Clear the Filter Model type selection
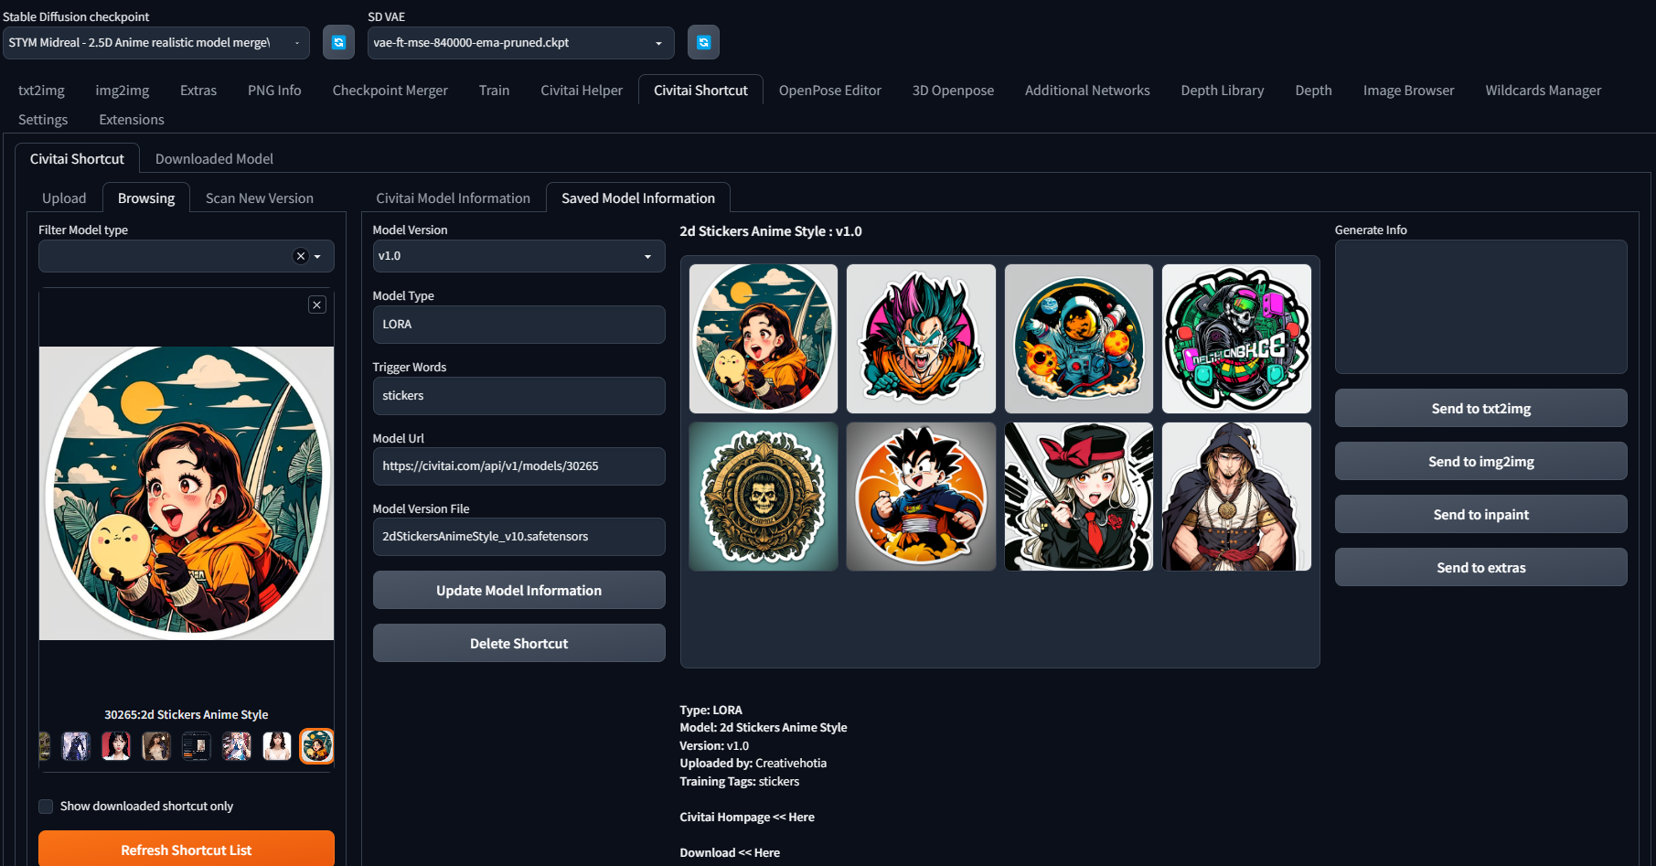Image resolution: width=1656 pixels, height=866 pixels. 300,256
